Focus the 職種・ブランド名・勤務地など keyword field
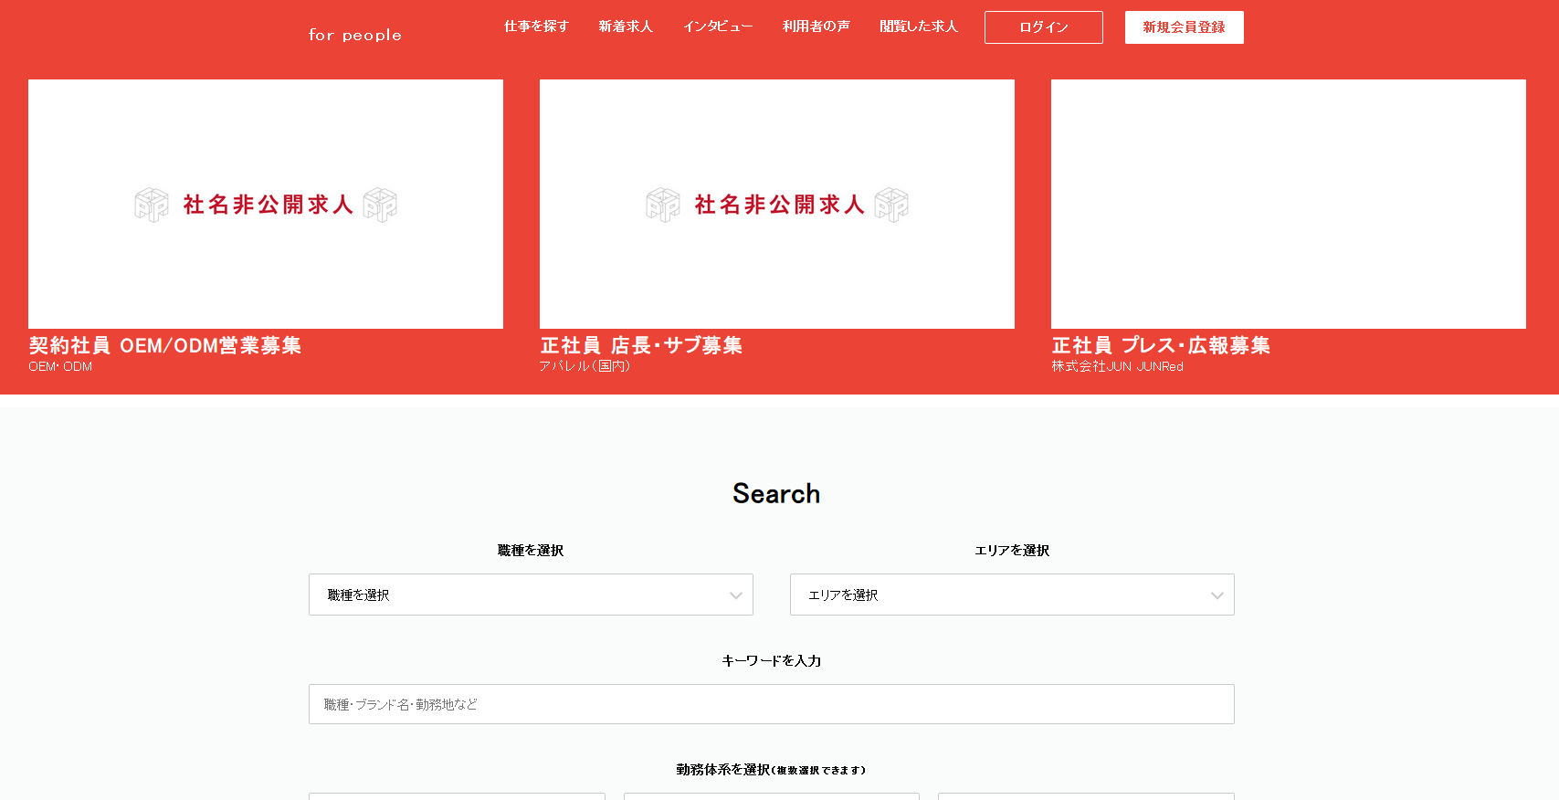Viewport: 1559px width, 800px height. (x=772, y=704)
